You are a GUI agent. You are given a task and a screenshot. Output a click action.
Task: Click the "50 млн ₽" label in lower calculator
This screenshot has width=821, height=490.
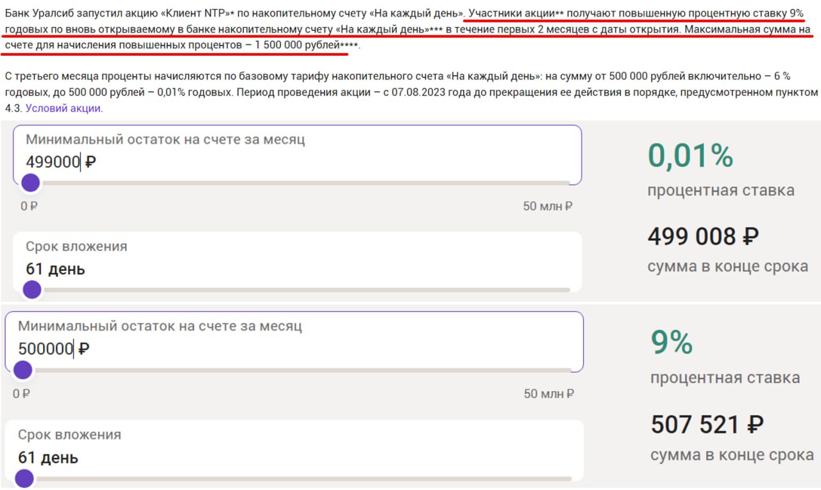(549, 394)
